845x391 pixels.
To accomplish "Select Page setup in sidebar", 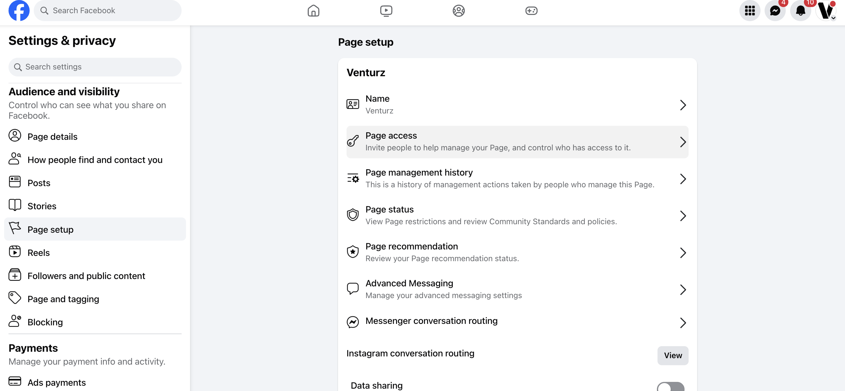I will pyautogui.click(x=95, y=229).
